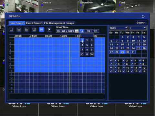Select the all-channel list layout icon
This screenshot has height=116, width=155.
[x=42, y=29]
